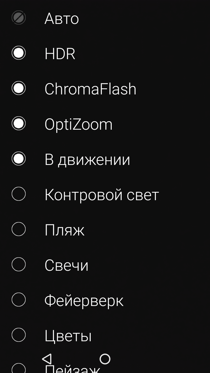Enable the Пляж radio button
210x373 pixels.
coord(19,229)
